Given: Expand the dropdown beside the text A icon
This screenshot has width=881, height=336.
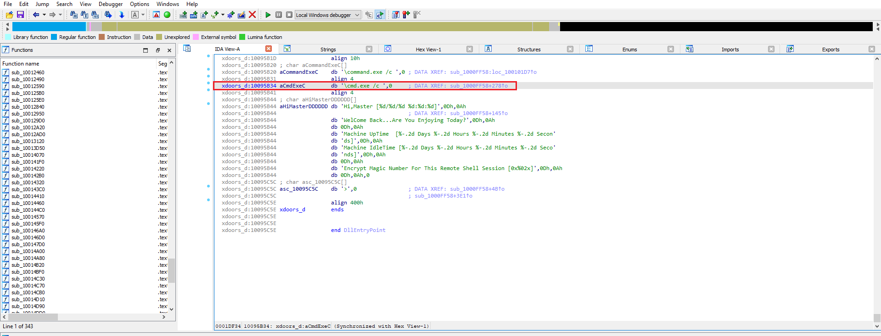Looking at the screenshot, I should [x=143, y=15].
